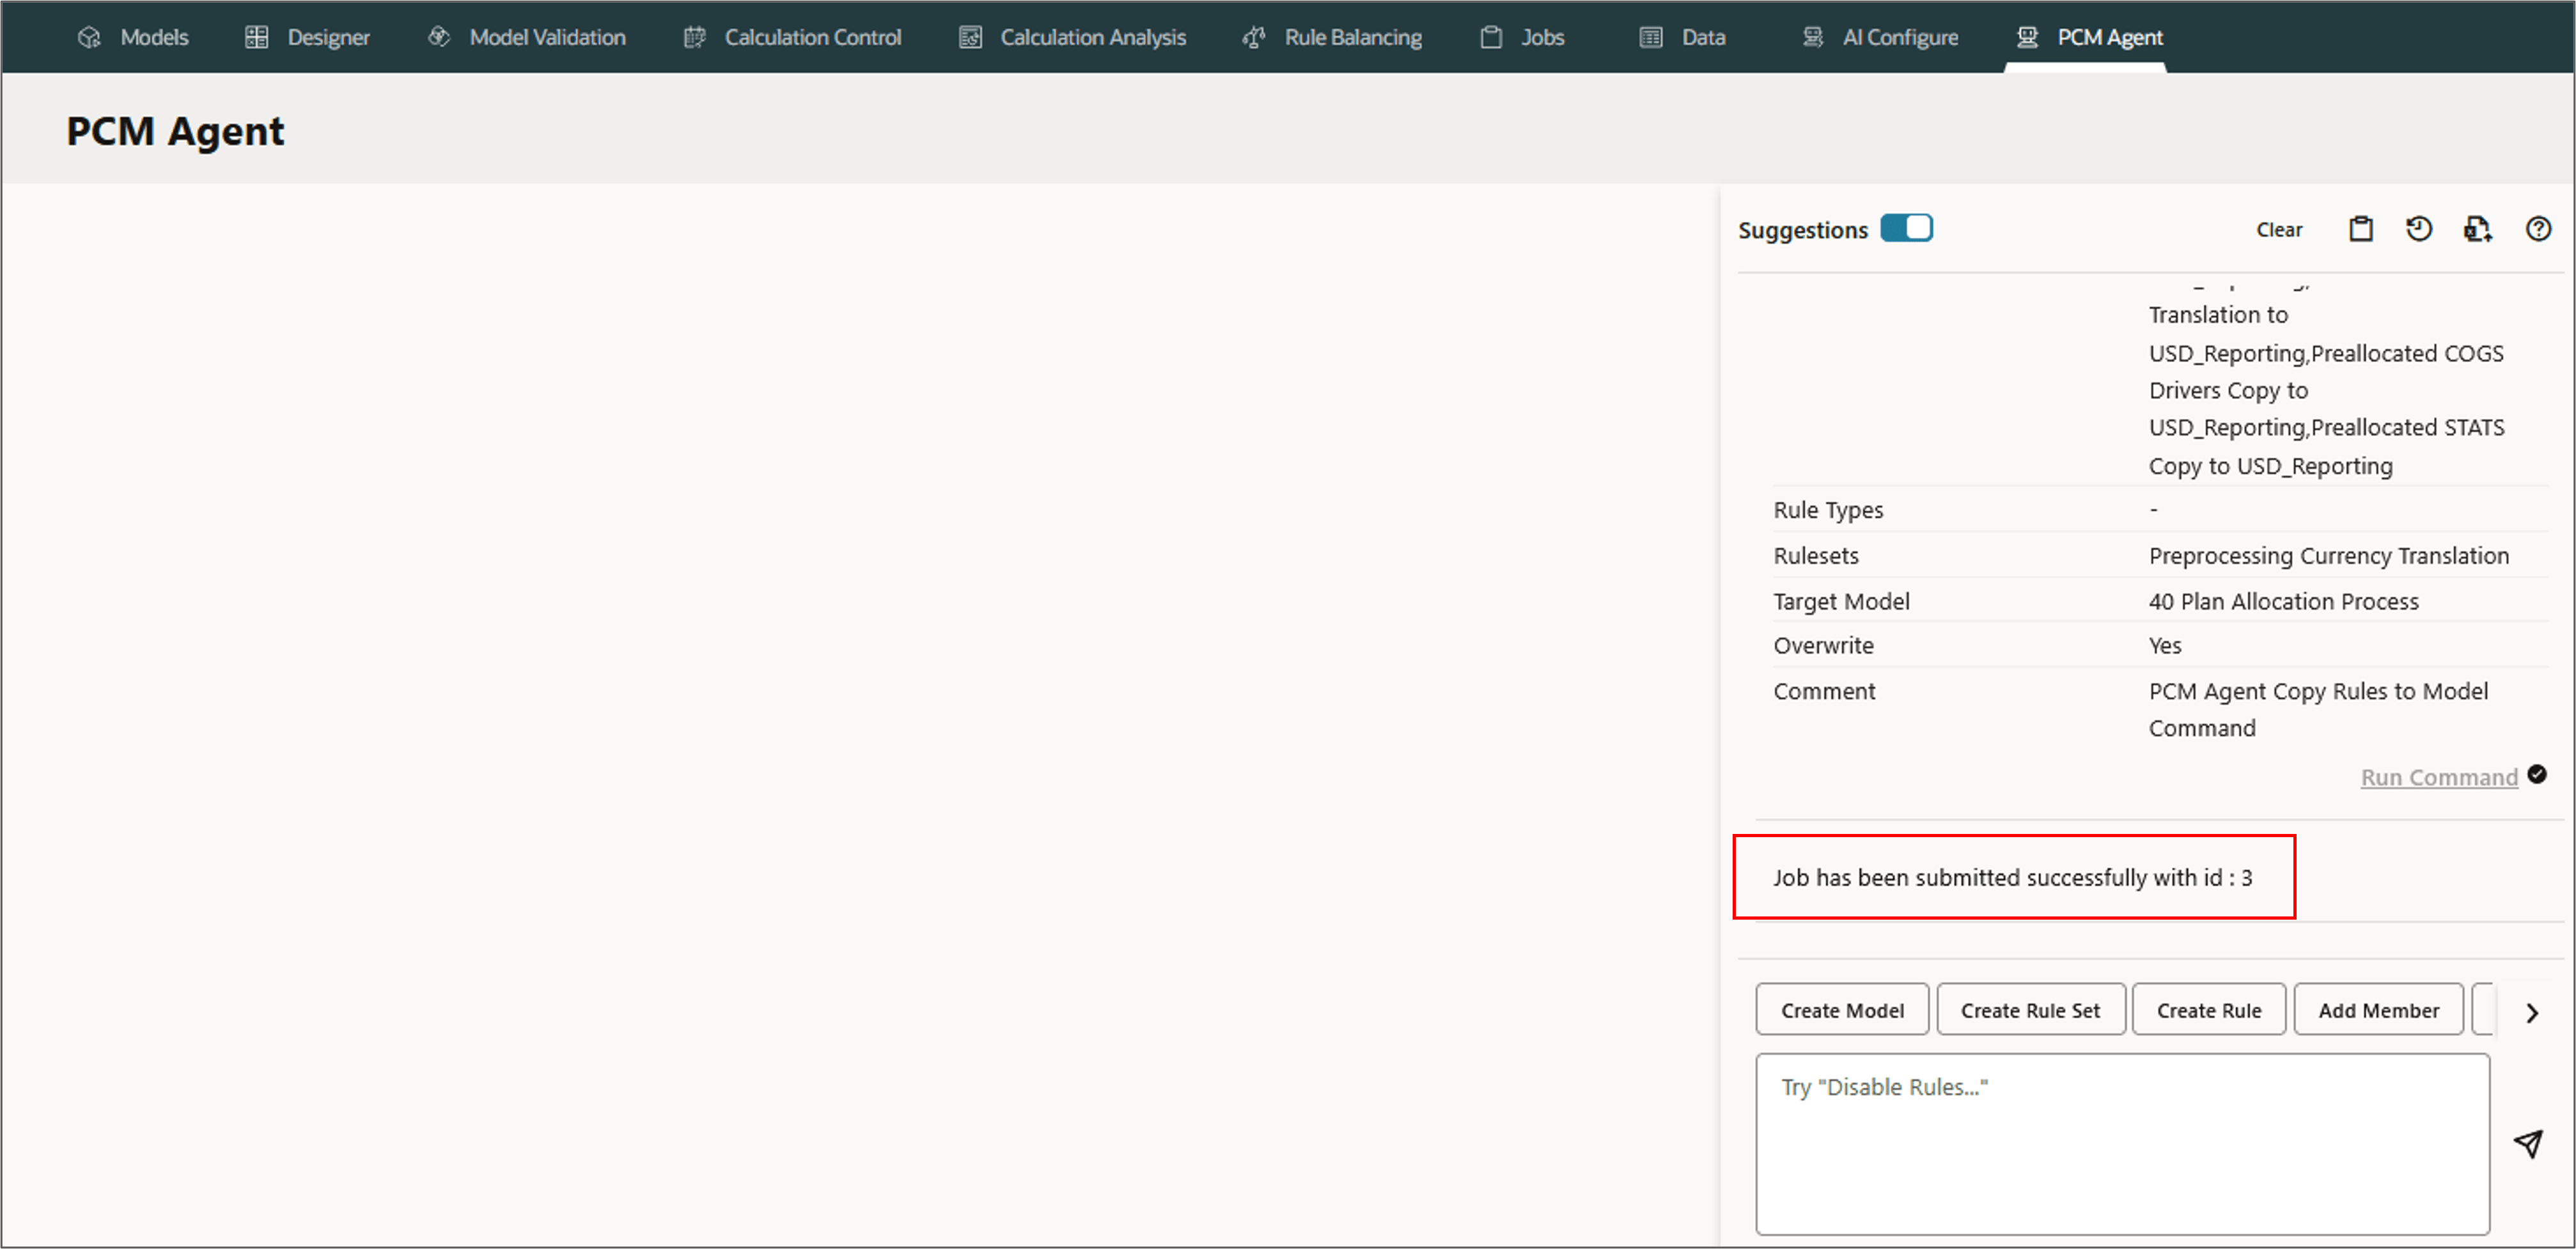Click the export document icon
The height and width of the screenshot is (1249, 2576).
pos(2477,229)
